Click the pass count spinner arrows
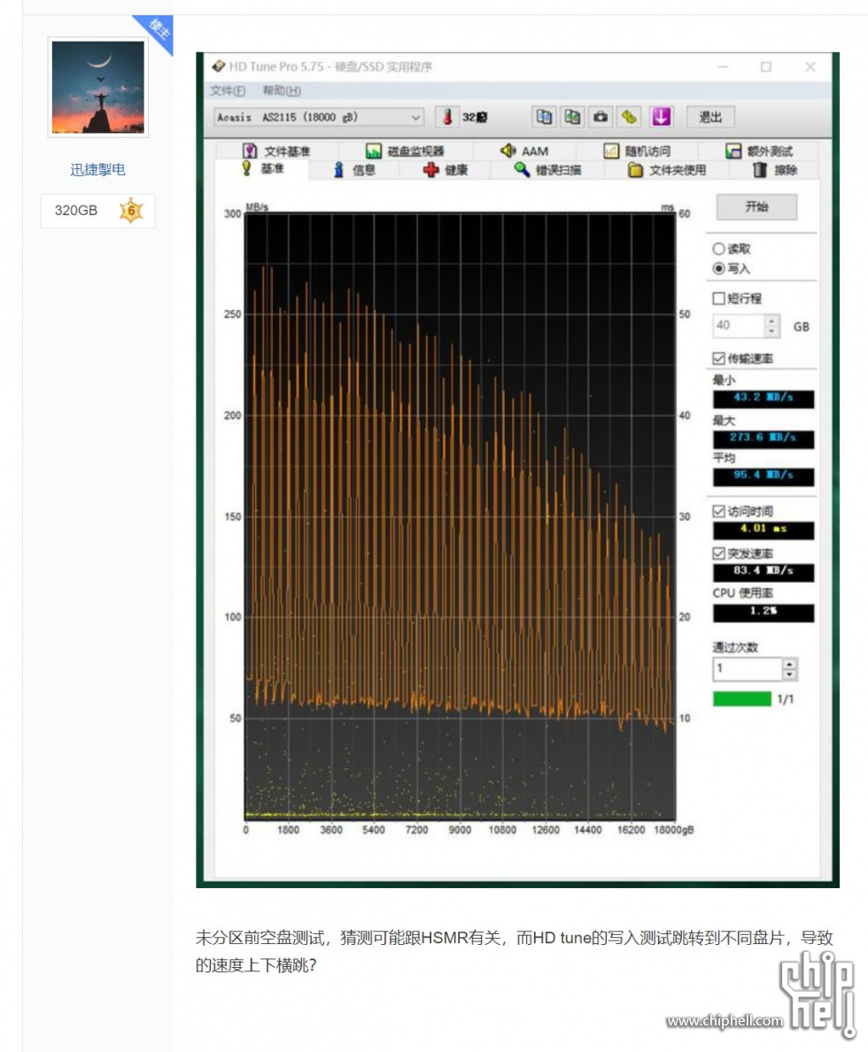The width and height of the screenshot is (868, 1052). [790, 669]
